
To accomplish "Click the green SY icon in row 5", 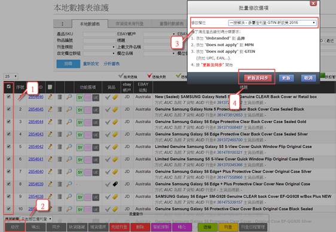I will [x=80, y=147].
